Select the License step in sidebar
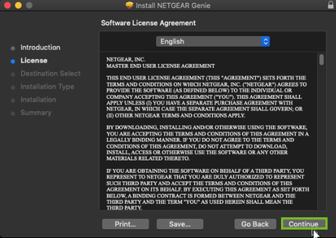336x238 pixels. pos(34,60)
